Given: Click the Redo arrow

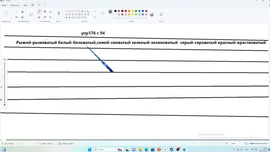Looking at the screenshot, I should 45,5.
